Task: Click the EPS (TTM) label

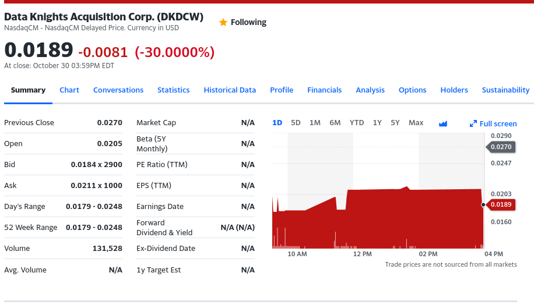Action: 153,186
